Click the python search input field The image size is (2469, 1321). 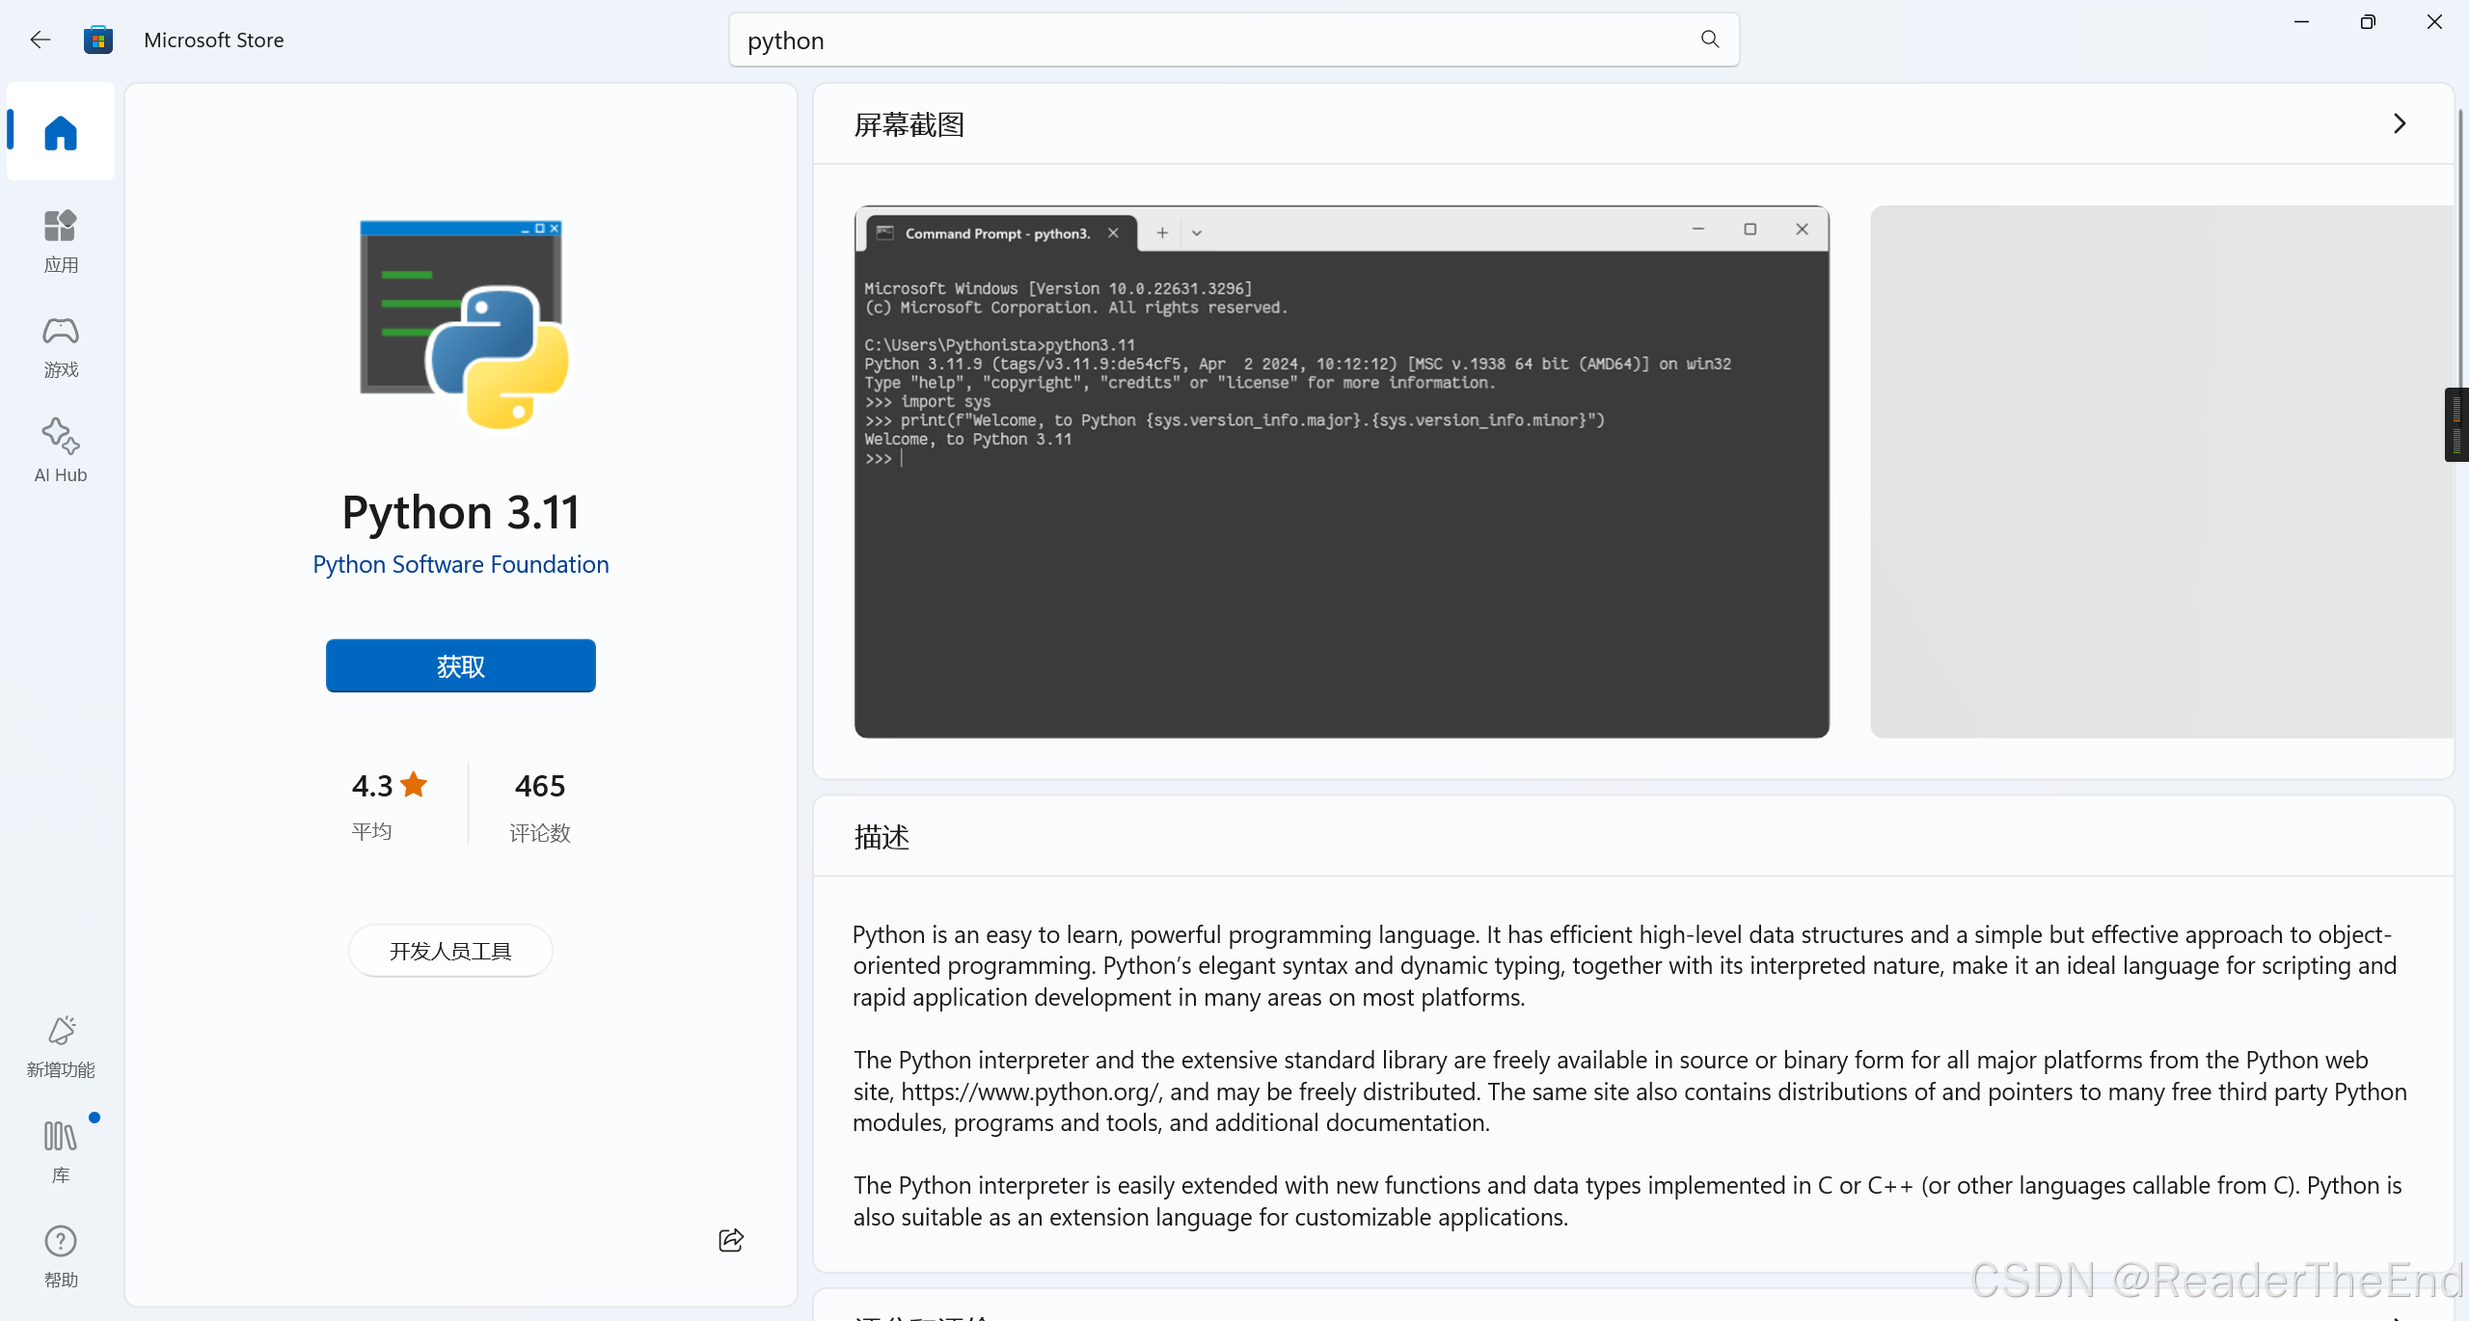click(1206, 40)
